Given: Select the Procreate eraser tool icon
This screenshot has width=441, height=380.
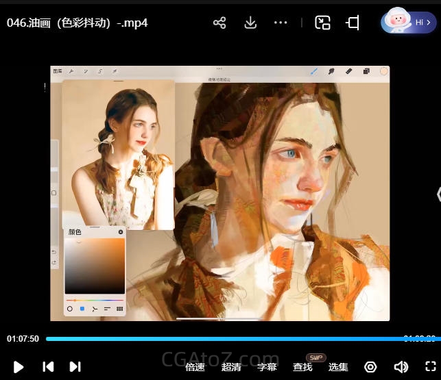Looking at the screenshot, I should coord(348,71).
